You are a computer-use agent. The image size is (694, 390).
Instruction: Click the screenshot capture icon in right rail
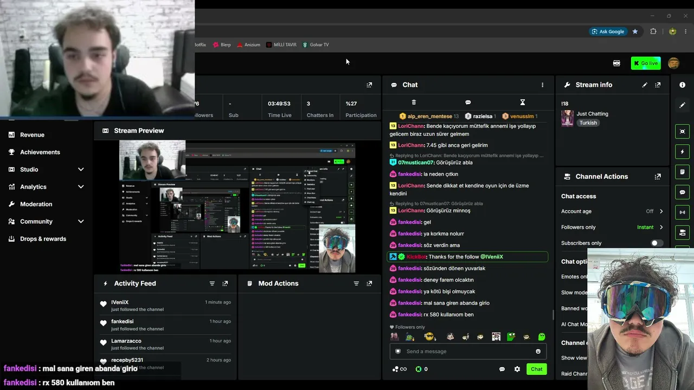pyautogui.click(x=682, y=132)
